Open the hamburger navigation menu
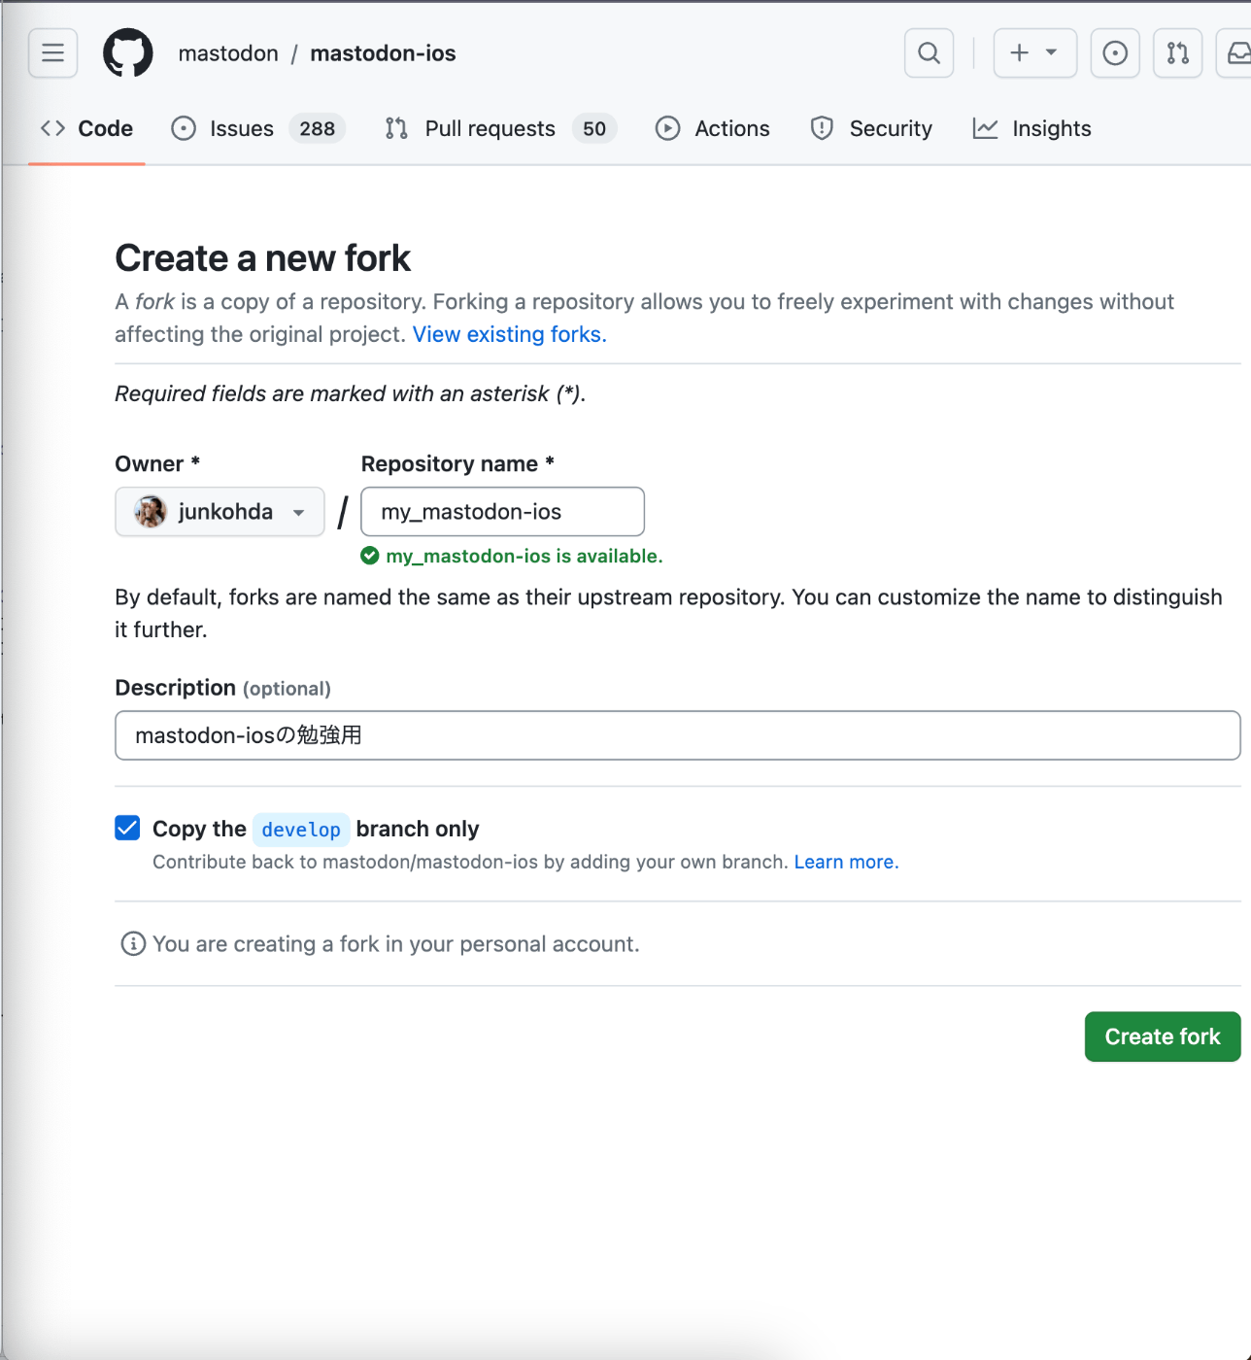The width and height of the screenshot is (1251, 1360). [52, 52]
